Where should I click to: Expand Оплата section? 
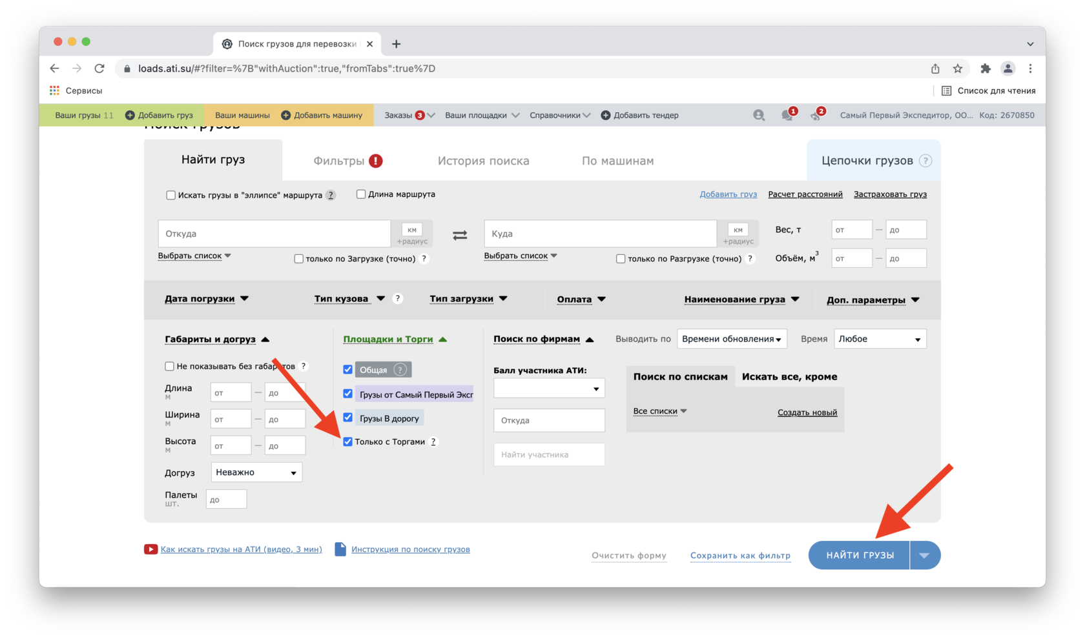pyautogui.click(x=581, y=299)
